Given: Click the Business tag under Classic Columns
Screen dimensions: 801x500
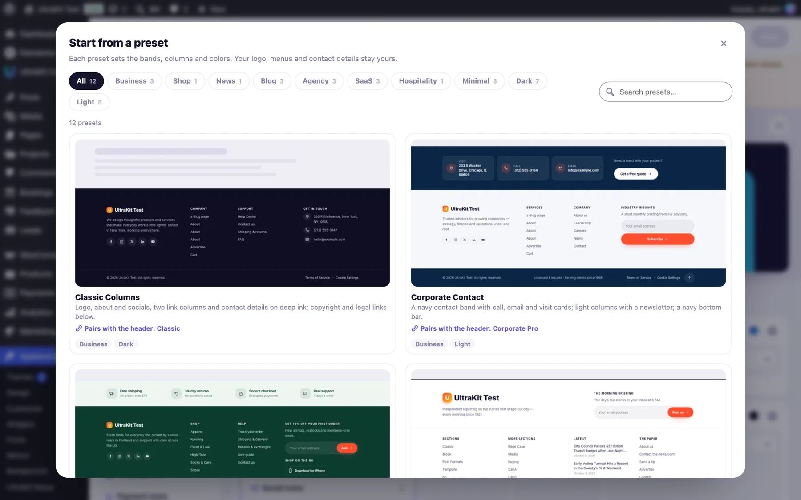Looking at the screenshot, I should (93, 344).
